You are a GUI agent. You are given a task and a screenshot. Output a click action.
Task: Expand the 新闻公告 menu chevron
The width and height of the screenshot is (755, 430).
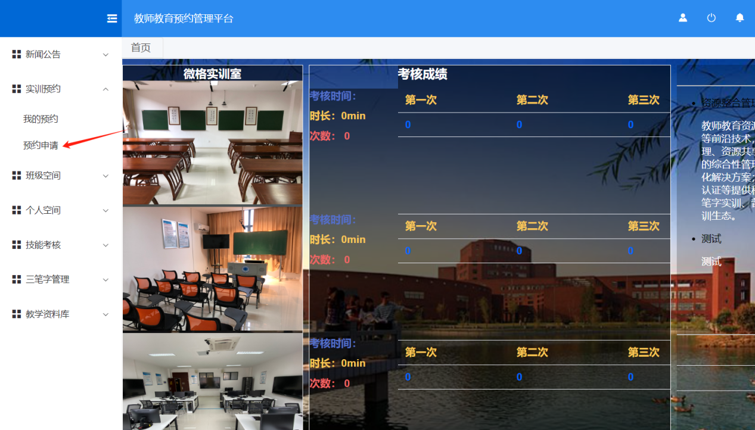105,55
